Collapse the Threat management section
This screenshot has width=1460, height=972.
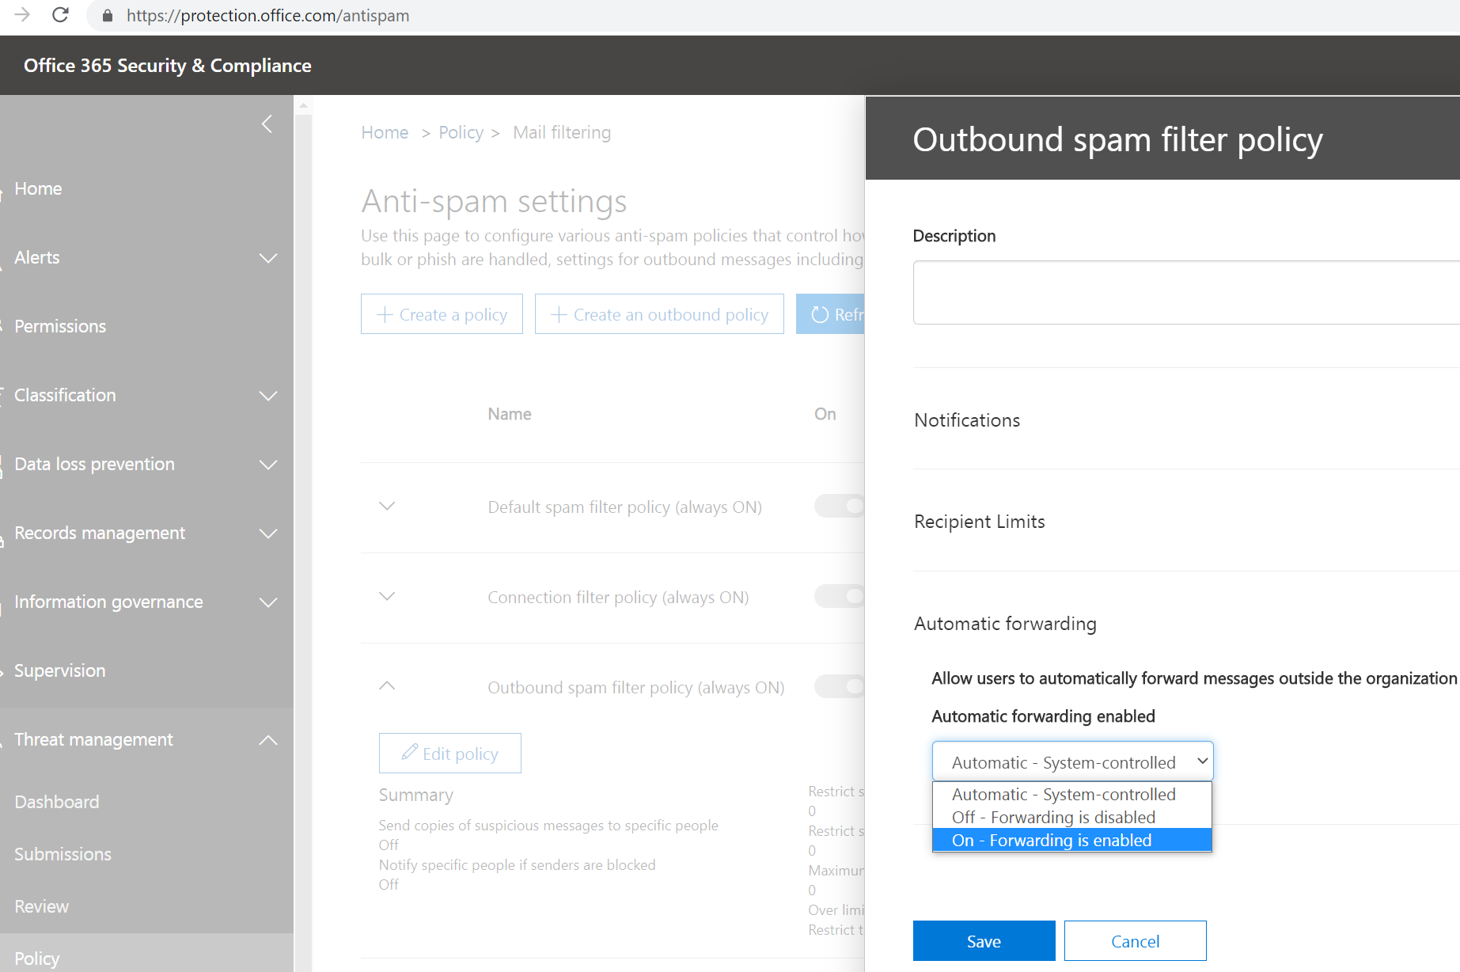click(x=269, y=740)
